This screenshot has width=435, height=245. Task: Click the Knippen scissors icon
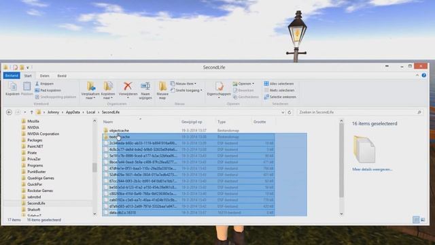coord(37,84)
